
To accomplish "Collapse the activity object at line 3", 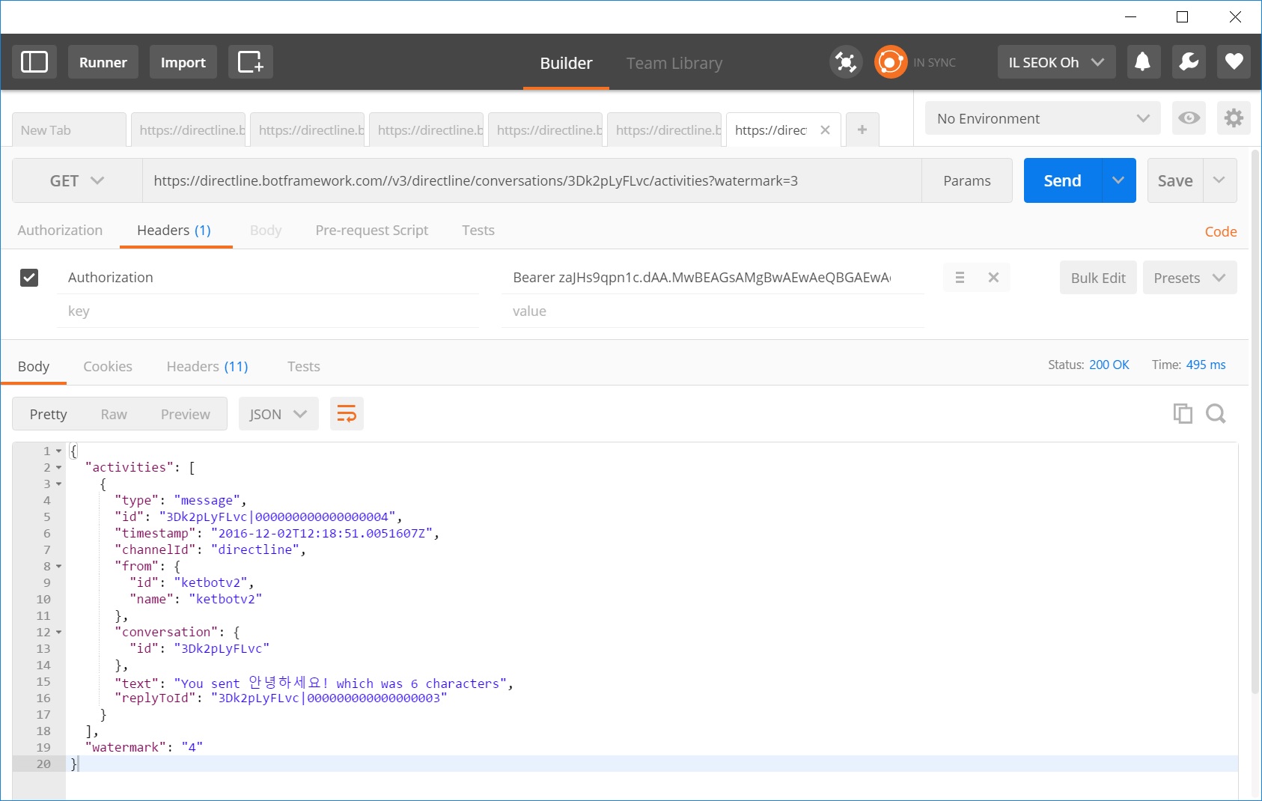I will (x=59, y=484).
